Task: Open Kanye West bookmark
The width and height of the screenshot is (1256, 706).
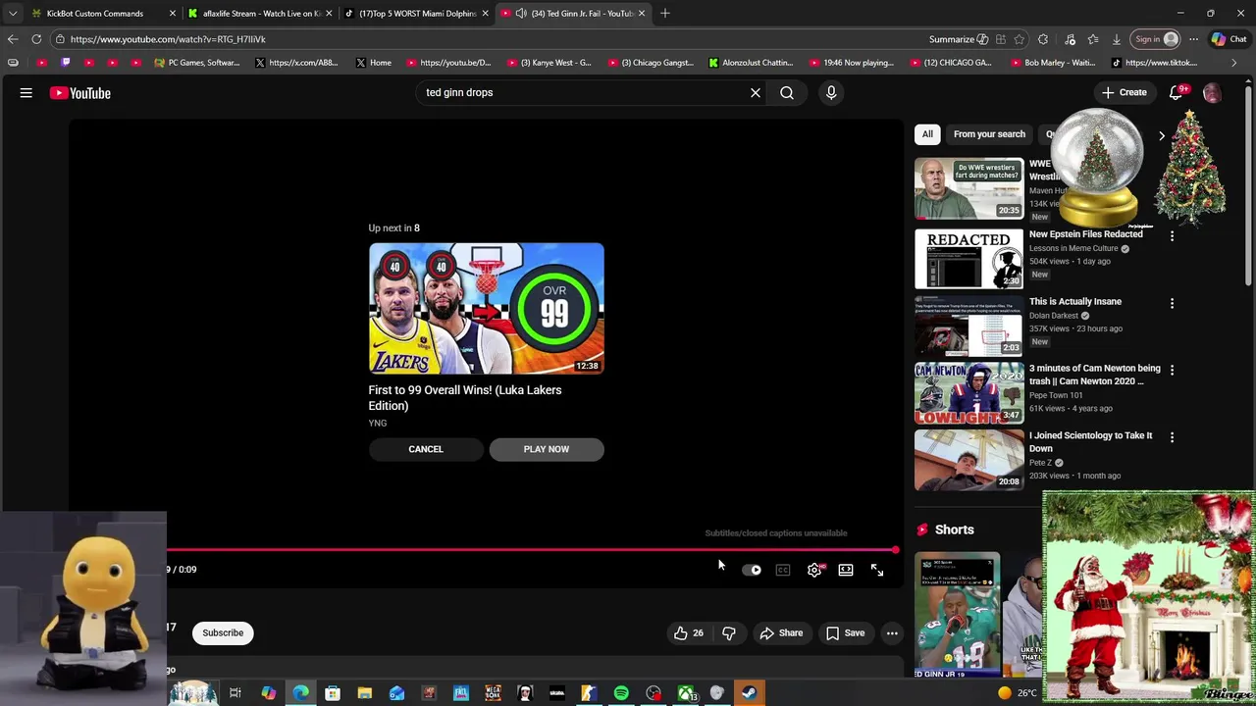Action: point(548,63)
